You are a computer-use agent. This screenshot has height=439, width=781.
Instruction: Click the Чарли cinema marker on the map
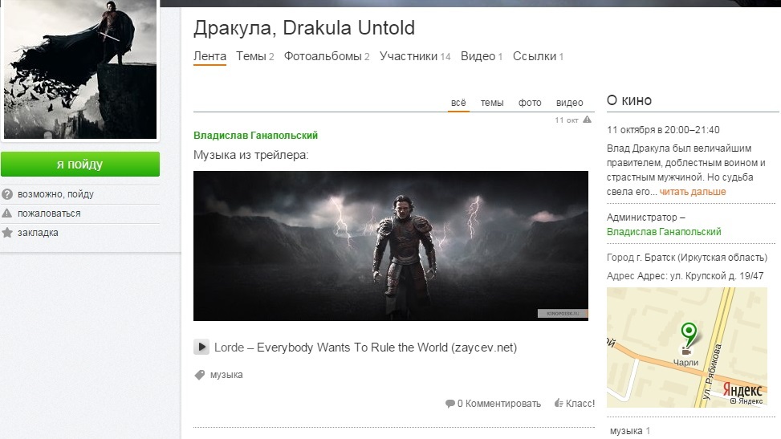[685, 351]
